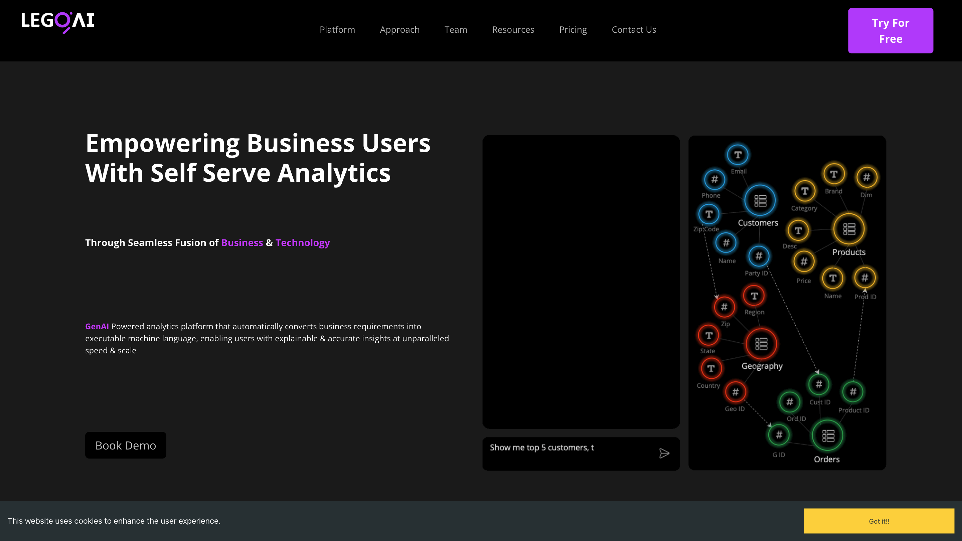This screenshot has width=962, height=541.
Task: Go to the Team page
Action: click(456, 29)
